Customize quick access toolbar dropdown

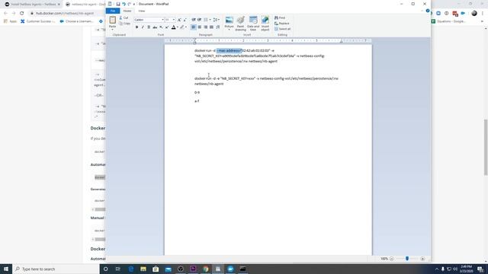coord(134,4)
